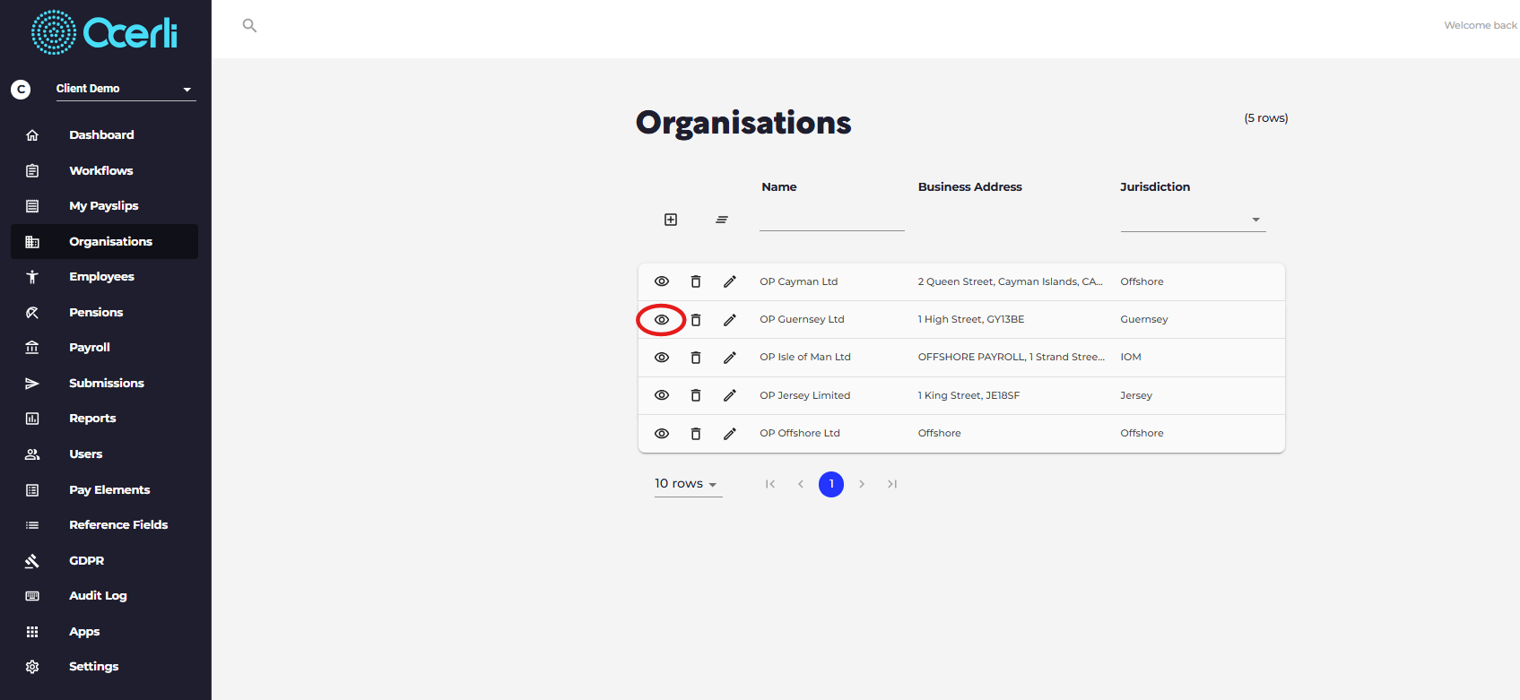
Task: Sort by Business Address column header
Action: (x=970, y=187)
